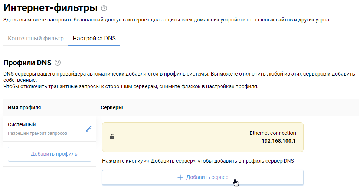Switch to the Контентный фильтр tab
This screenshot has height=193, width=359.
pyautogui.click(x=36, y=38)
